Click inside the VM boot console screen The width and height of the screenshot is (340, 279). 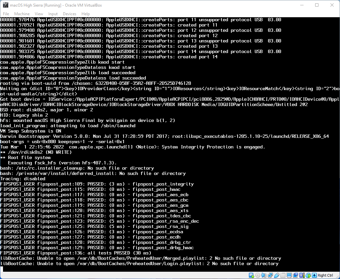point(170,144)
